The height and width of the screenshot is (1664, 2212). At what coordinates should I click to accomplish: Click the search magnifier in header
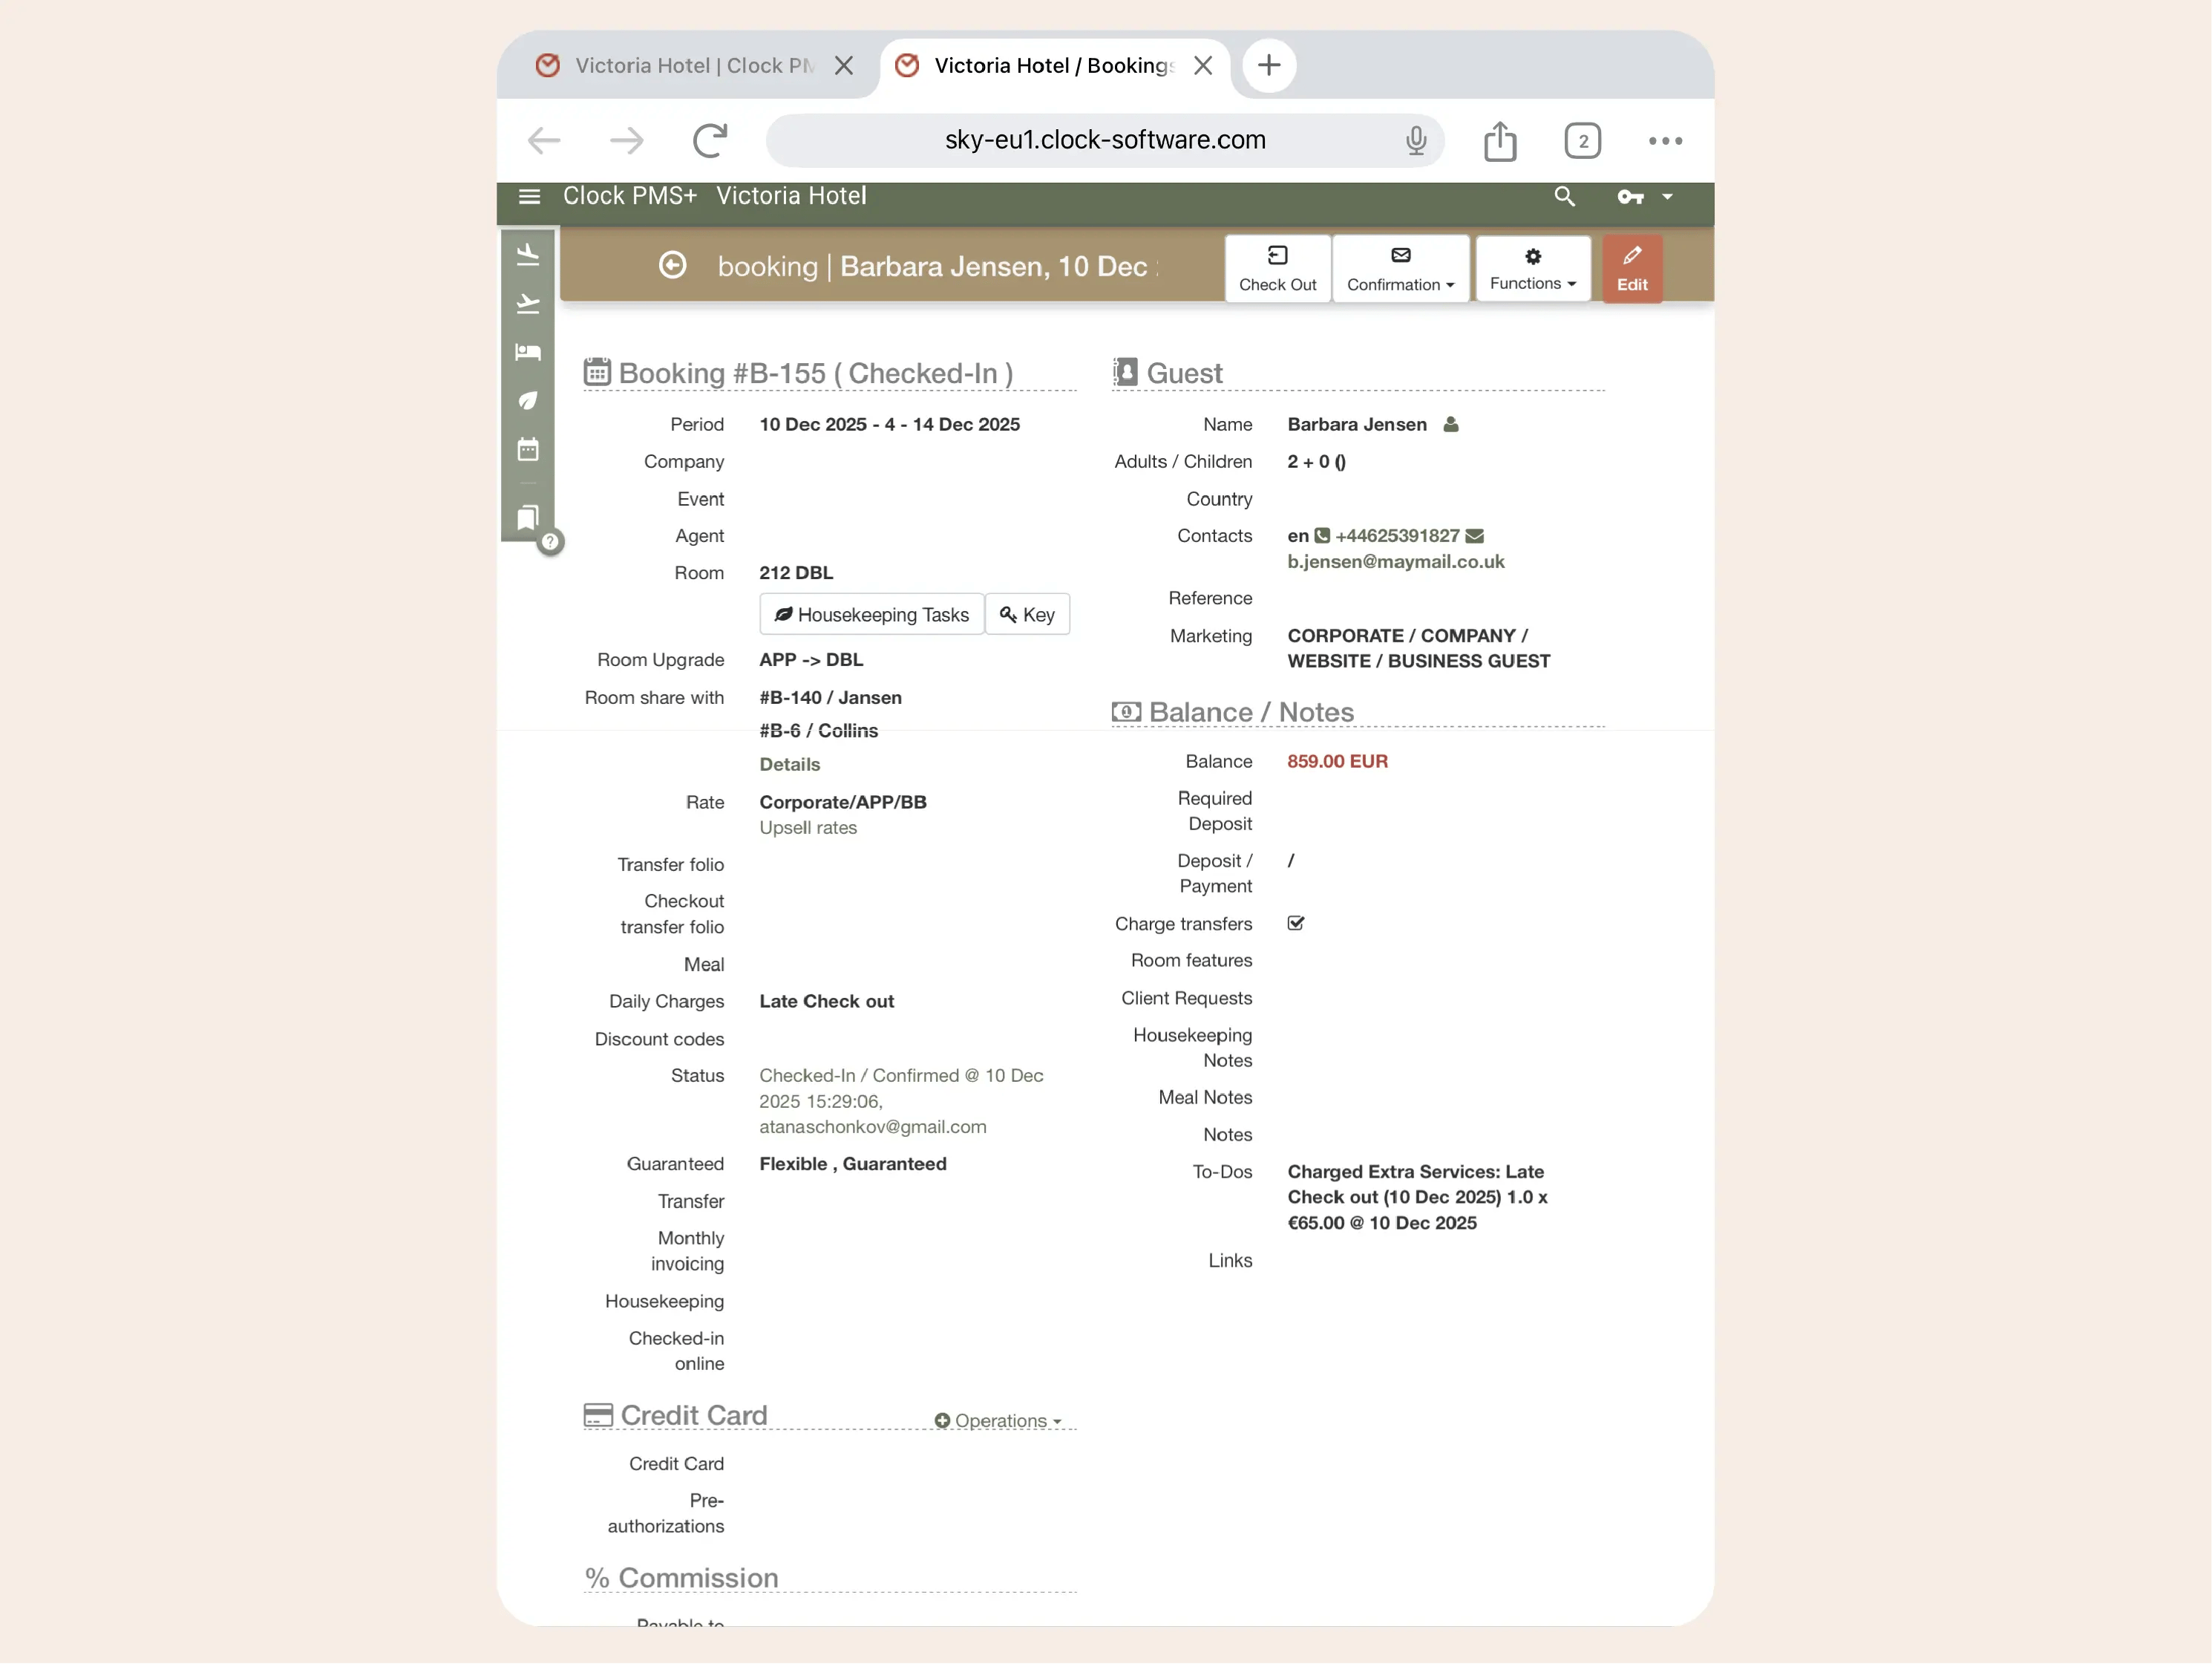click(x=1564, y=196)
